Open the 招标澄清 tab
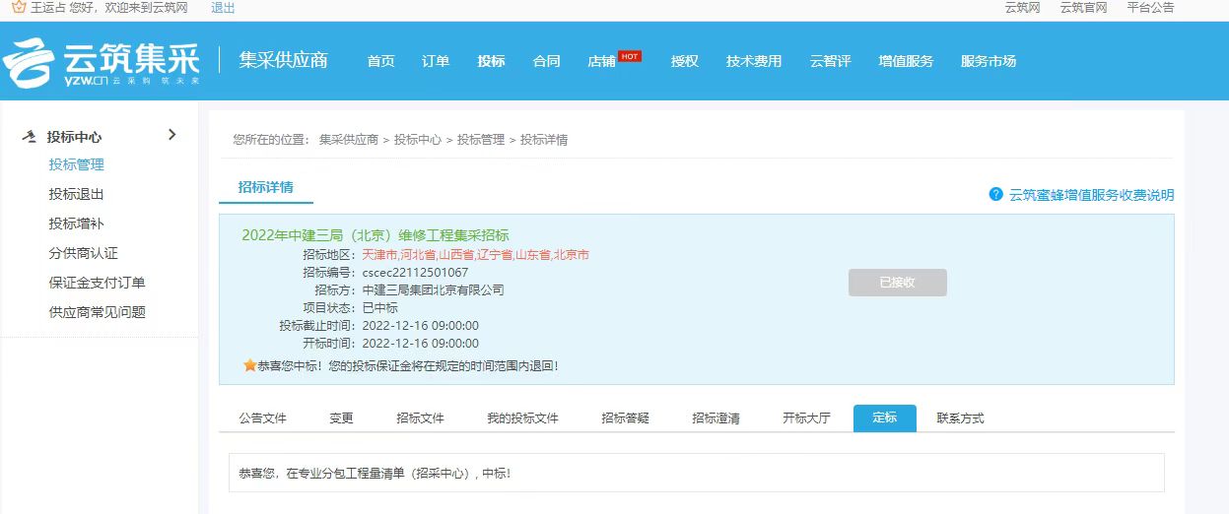The height and width of the screenshot is (514, 1229). point(716,418)
